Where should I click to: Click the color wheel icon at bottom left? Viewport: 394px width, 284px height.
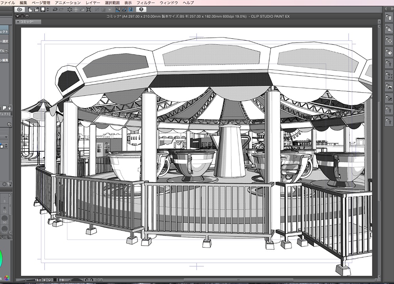[x=7, y=278]
